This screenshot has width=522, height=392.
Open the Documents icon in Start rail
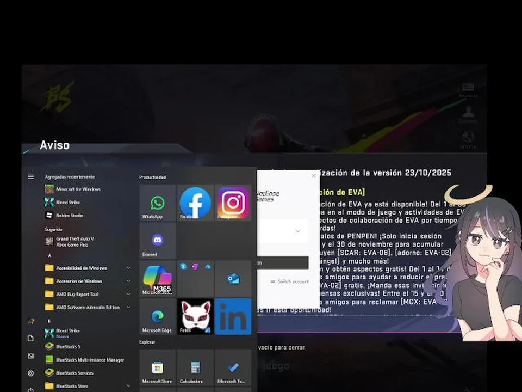pyautogui.click(x=30, y=338)
